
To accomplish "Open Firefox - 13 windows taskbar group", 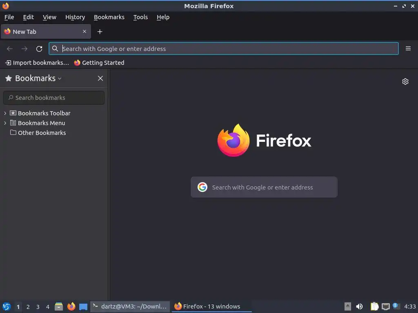I will tap(212, 306).
